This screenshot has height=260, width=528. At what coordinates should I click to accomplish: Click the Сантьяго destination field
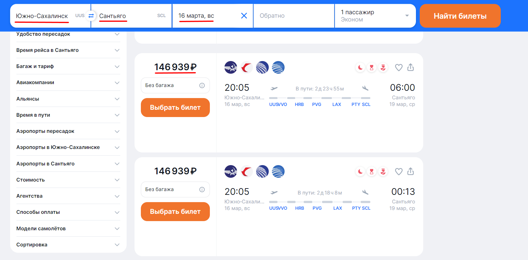click(x=127, y=16)
